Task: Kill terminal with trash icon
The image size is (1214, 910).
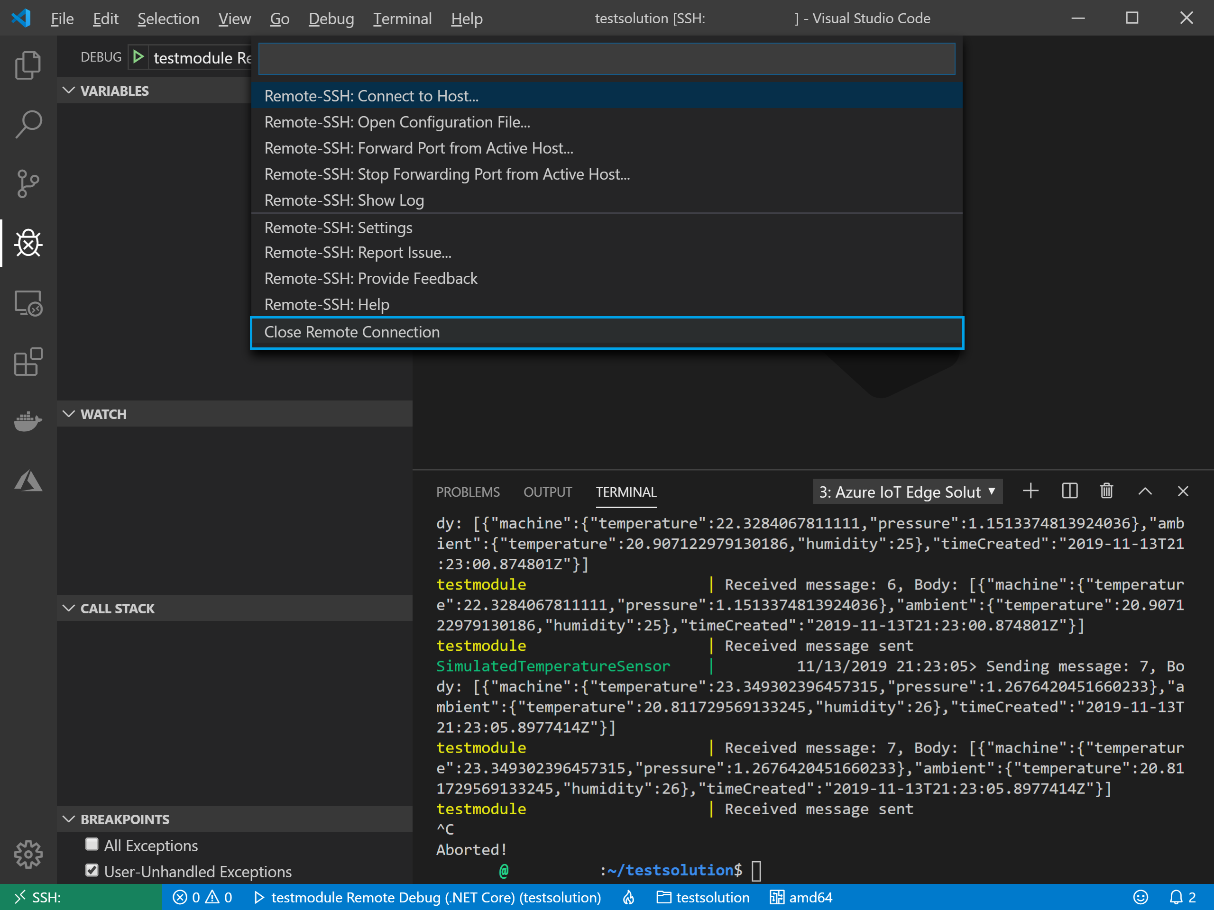Action: pos(1106,491)
